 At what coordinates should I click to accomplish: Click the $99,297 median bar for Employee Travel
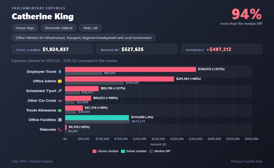pyautogui.click(x=83, y=73)
